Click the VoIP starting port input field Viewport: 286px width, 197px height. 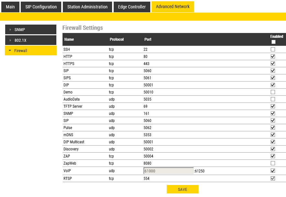pyautogui.click(x=168, y=171)
